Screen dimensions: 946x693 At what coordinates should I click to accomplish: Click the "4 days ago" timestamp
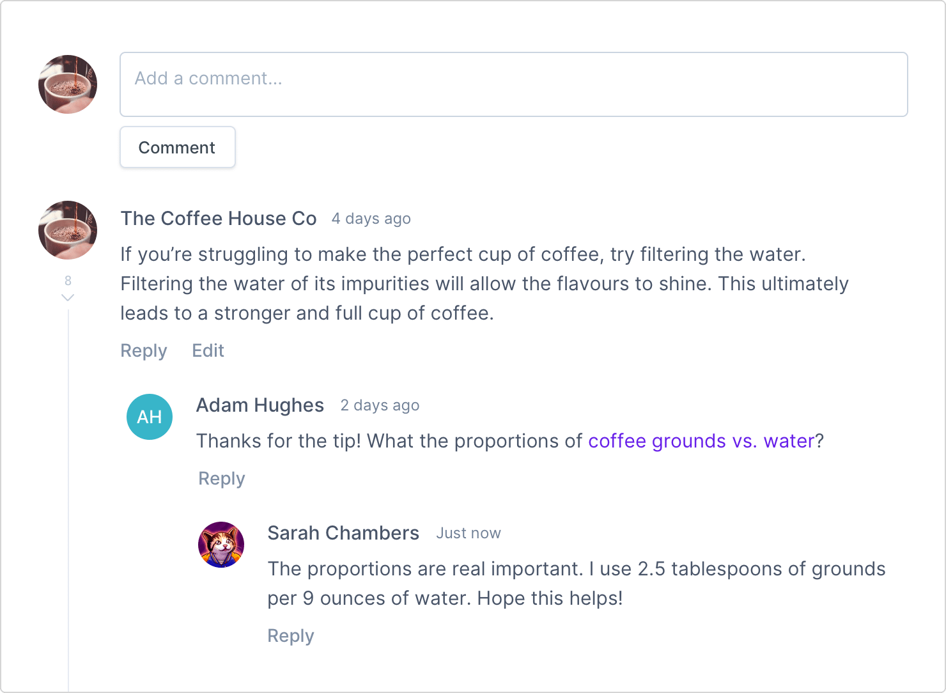click(x=371, y=219)
